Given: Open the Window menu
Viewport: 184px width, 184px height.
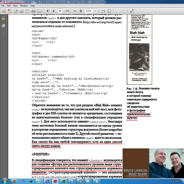Looking at the screenshot, I should click(24, 5).
